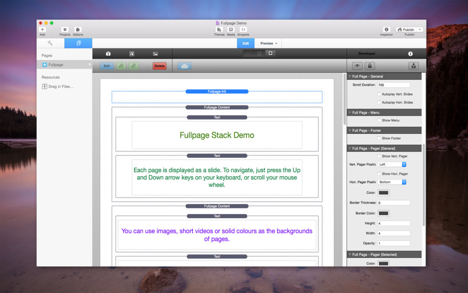
Task: Select the Edit mode tab
Action: (x=245, y=43)
